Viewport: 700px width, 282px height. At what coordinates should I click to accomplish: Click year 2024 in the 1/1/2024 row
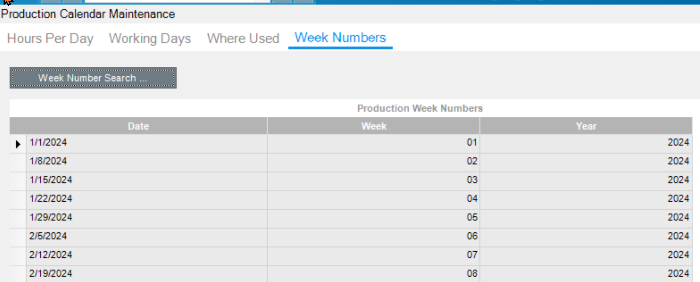click(x=586, y=144)
